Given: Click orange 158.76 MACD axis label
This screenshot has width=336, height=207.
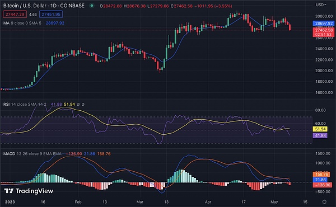Looking at the screenshot, I should coord(321,174).
